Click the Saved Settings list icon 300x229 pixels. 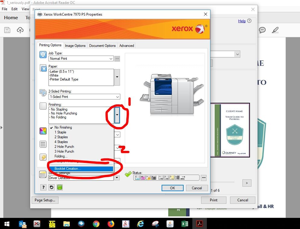tap(43, 174)
